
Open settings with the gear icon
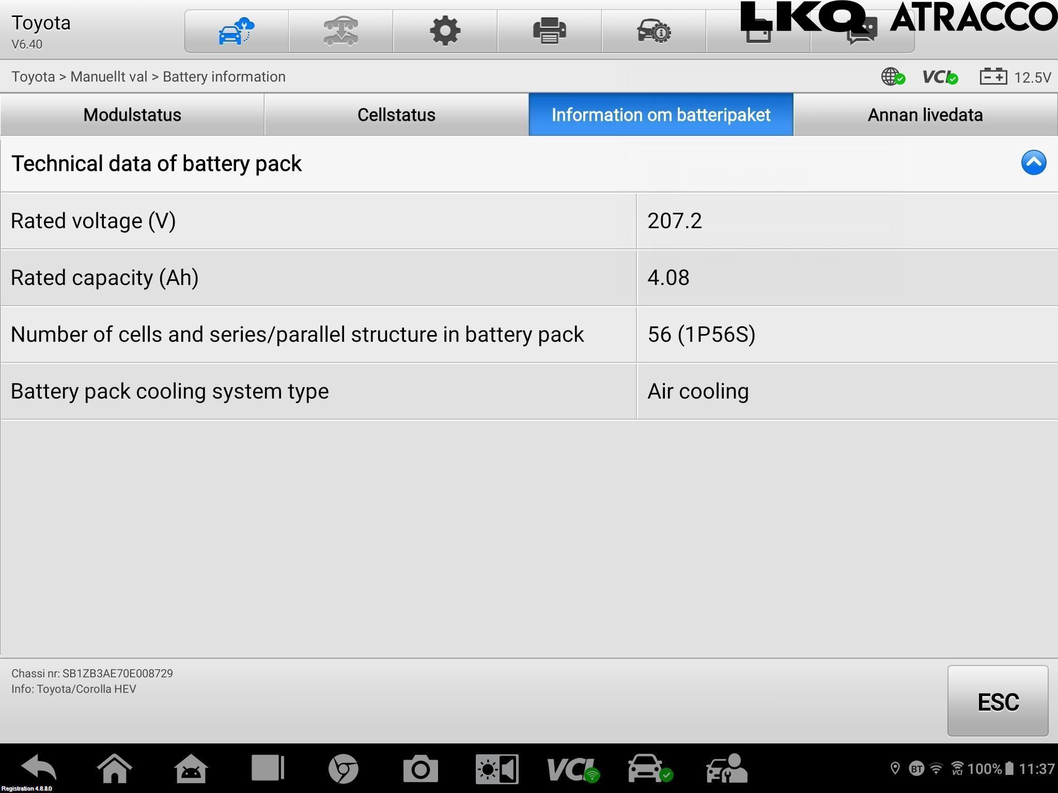(445, 31)
